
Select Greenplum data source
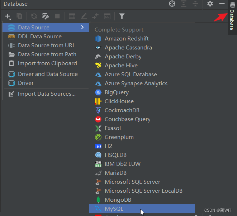[x=142, y=137]
